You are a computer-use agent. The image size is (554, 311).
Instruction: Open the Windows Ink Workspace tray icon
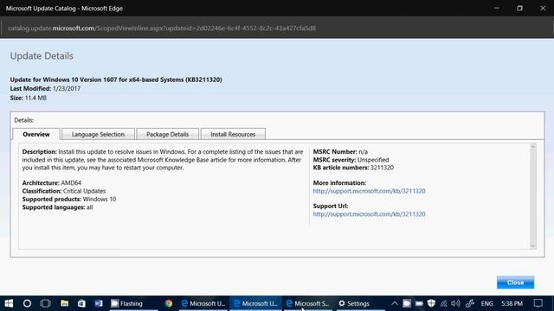pyautogui.click(x=470, y=303)
